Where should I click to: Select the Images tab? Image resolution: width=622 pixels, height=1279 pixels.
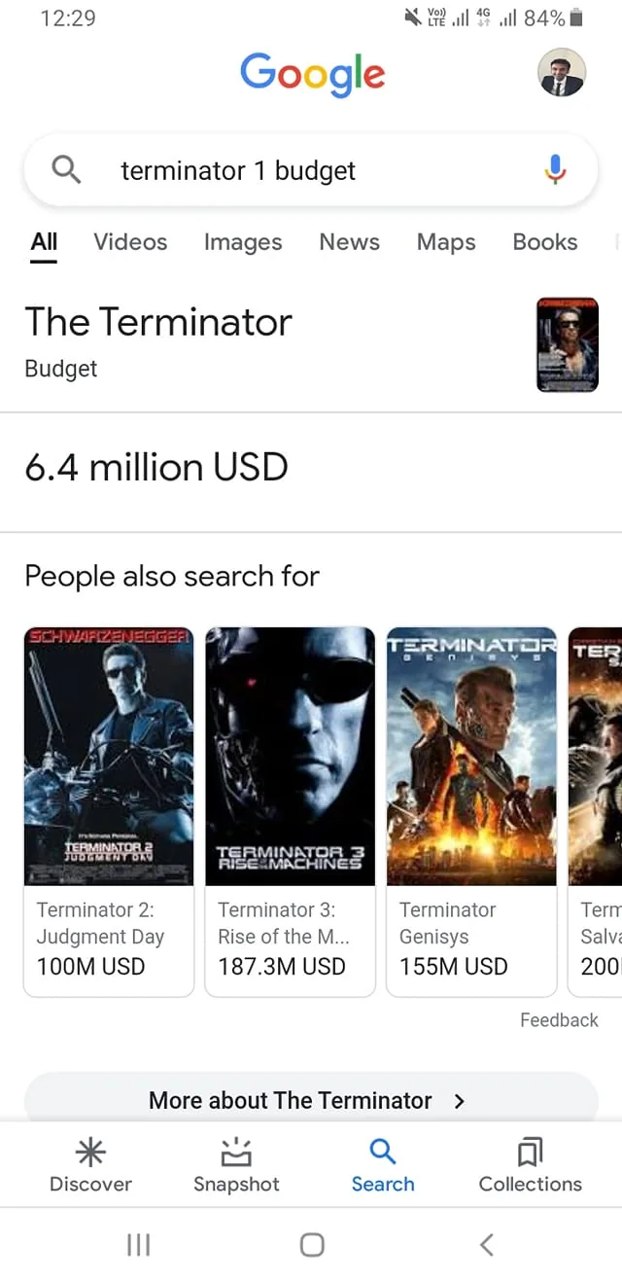[x=242, y=242]
